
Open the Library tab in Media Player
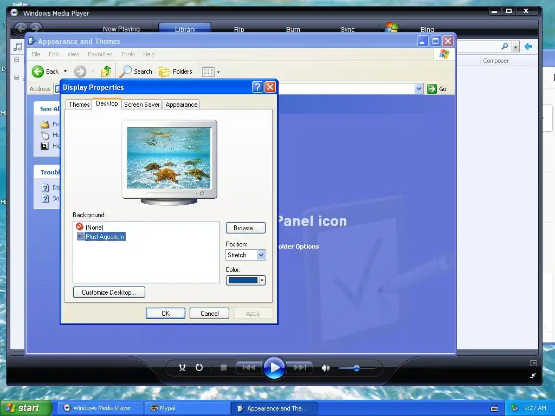(185, 29)
